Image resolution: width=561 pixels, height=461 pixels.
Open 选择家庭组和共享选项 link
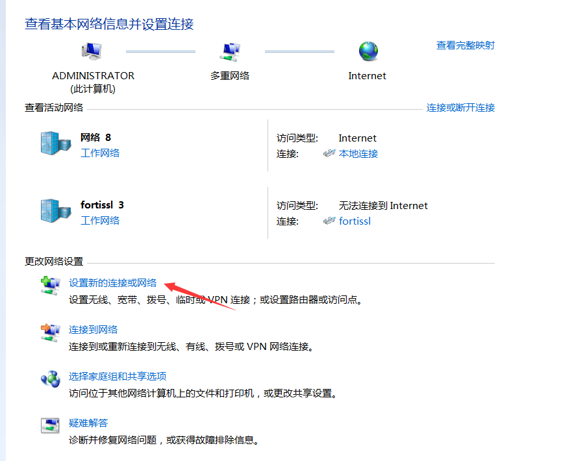click(x=118, y=377)
